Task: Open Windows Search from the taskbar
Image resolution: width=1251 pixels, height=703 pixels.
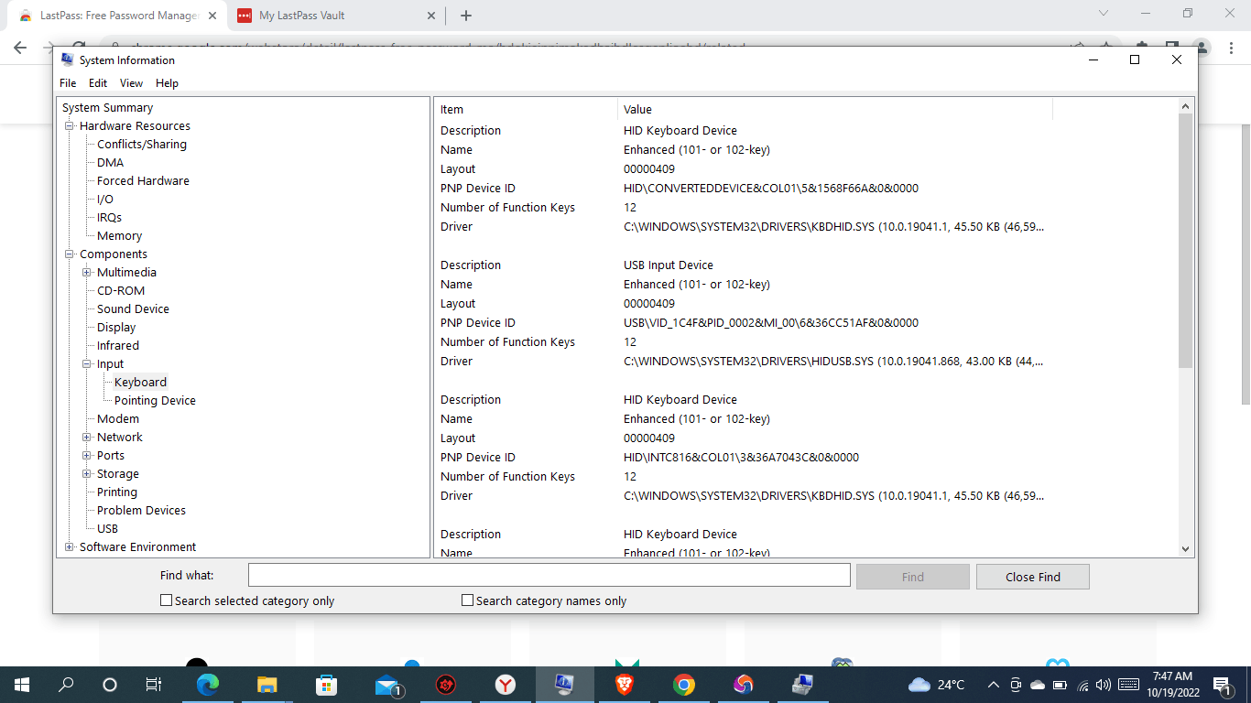Action: point(64,684)
